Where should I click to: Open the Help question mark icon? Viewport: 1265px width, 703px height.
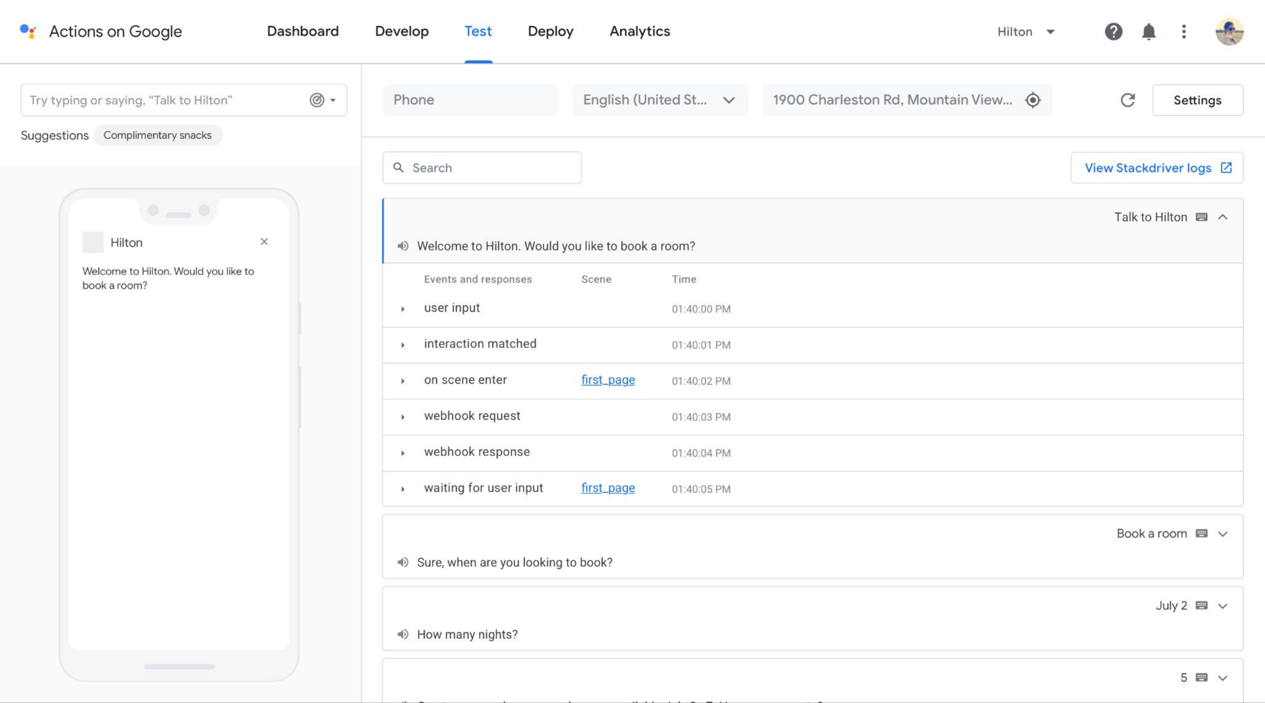click(1113, 31)
